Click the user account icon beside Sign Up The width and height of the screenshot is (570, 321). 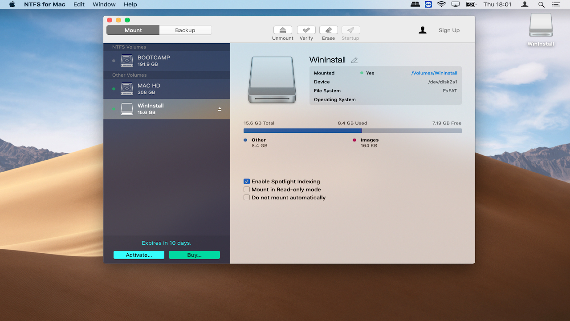click(423, 30)
